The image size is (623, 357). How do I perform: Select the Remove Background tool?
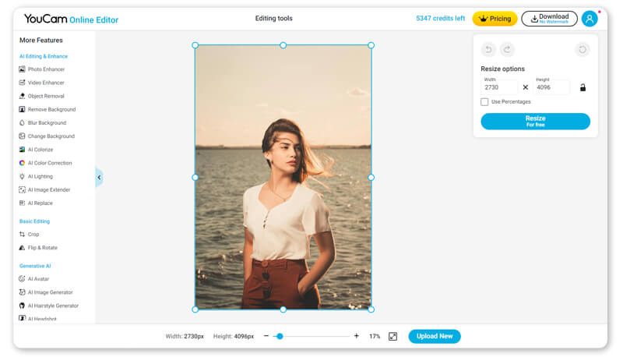coord(48,109)
